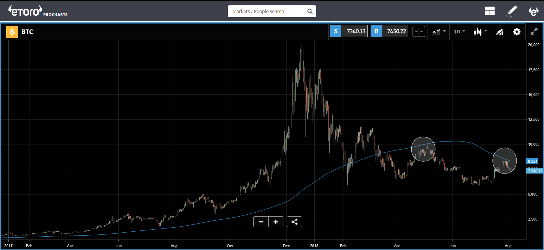Click the search magnifier icon
This screenshot has width=544, height=250.
pyautogui.click(x=310, y=11)
